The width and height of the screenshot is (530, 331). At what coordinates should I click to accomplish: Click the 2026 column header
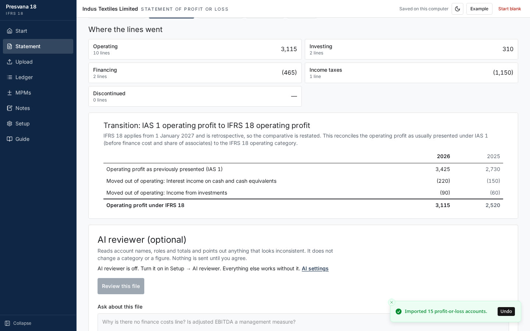[x=443, y=156]
